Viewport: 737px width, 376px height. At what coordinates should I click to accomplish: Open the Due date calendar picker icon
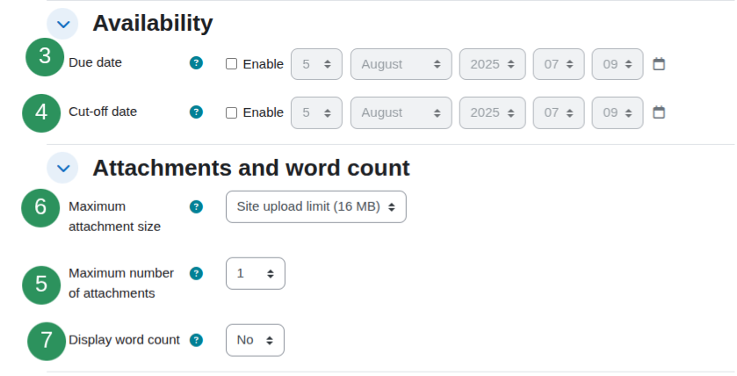click(659, 64)
